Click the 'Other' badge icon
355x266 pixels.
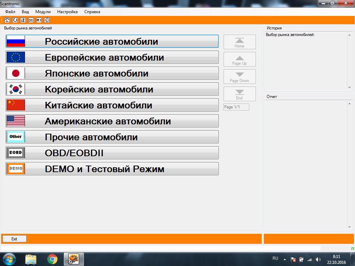16,136
